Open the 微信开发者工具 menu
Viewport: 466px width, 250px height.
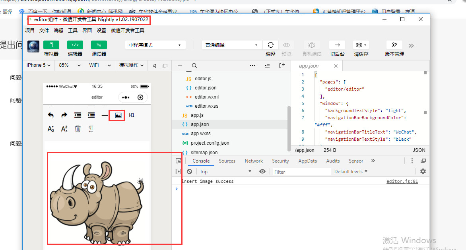point(128,30)
